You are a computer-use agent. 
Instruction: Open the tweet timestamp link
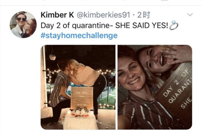click(x=144, y=15)
